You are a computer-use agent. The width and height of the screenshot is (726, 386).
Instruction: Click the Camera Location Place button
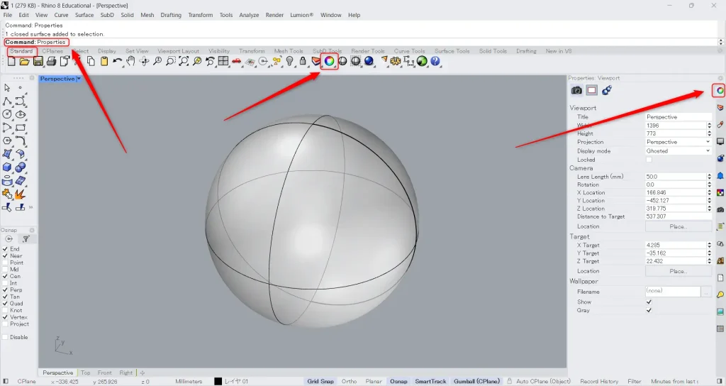click(x=678, y=226)
